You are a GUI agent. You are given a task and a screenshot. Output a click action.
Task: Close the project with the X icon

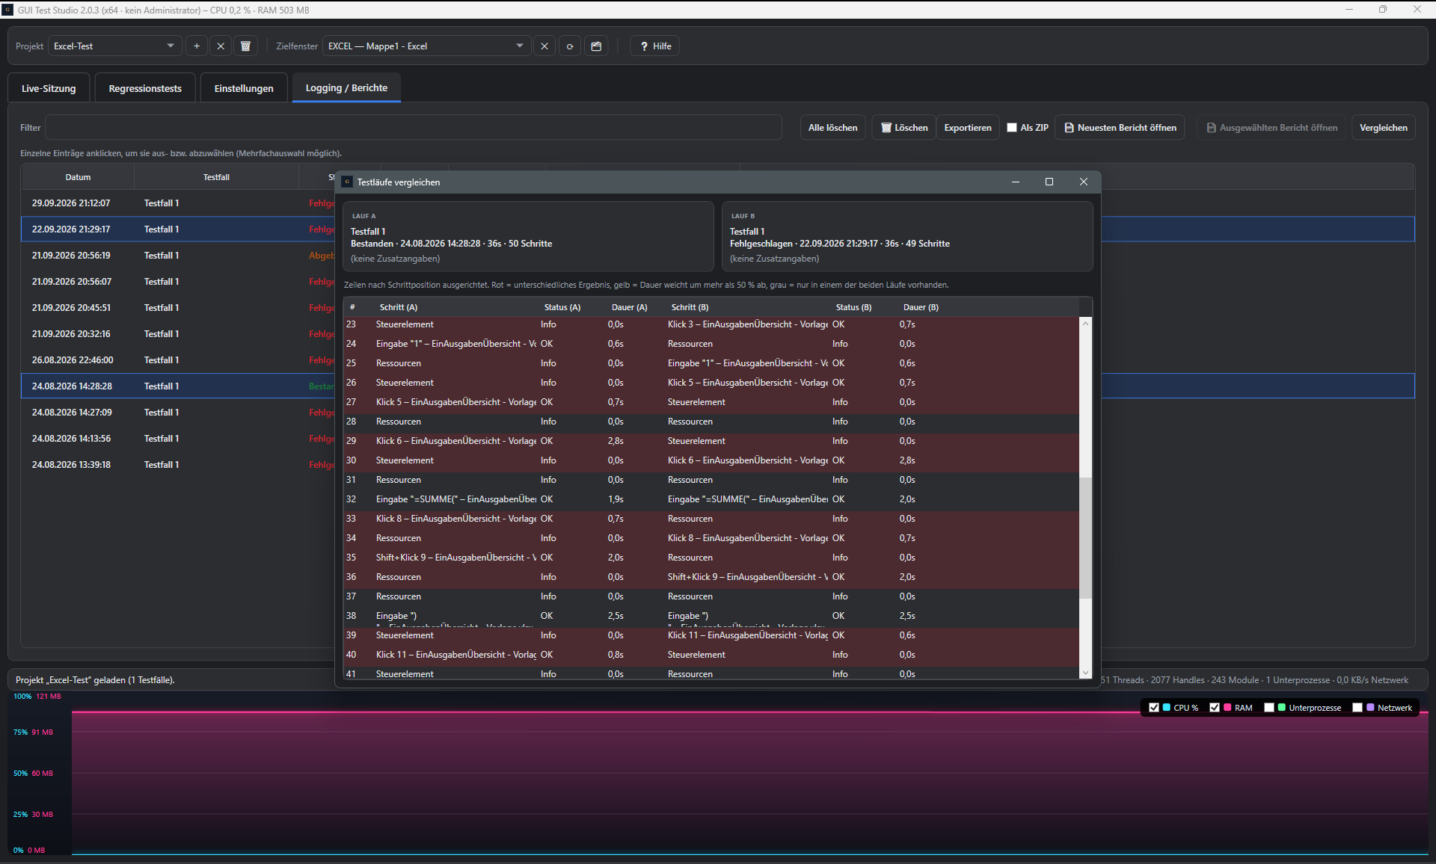click(x=221, y=46)
